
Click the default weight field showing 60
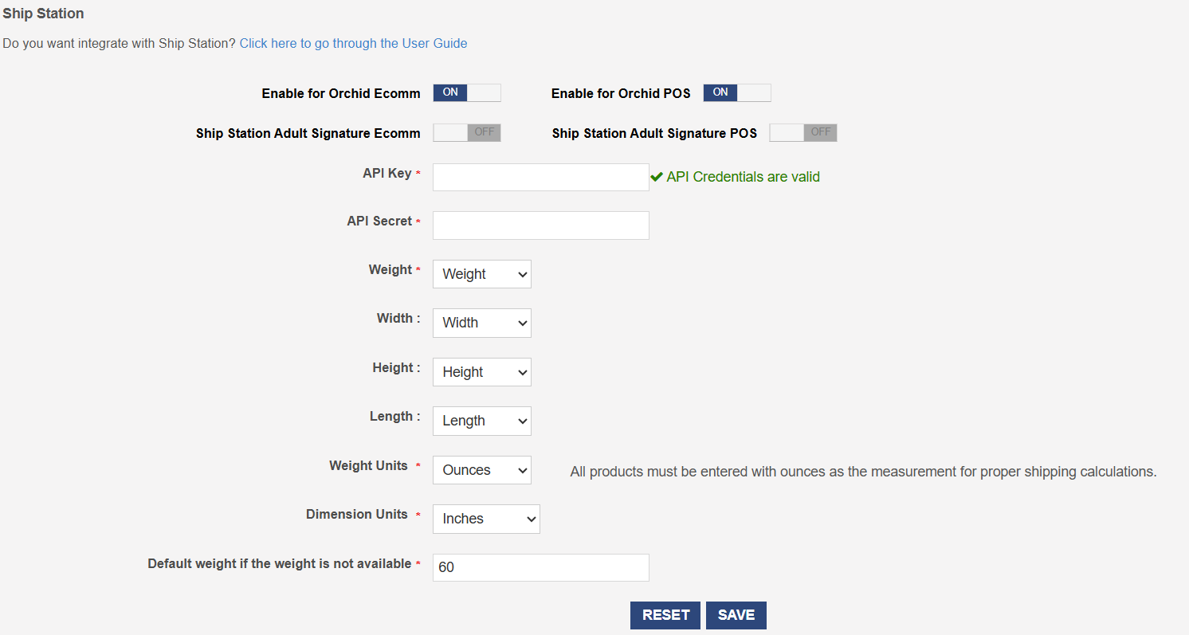click(x=540, y=567)
